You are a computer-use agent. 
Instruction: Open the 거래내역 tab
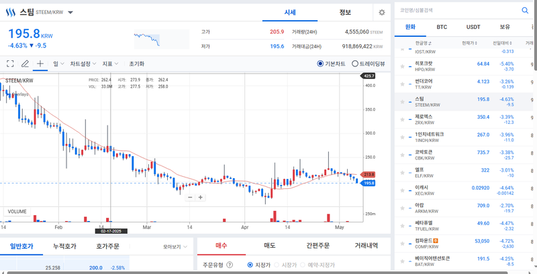pyautogui.click(x=366, y=246)
